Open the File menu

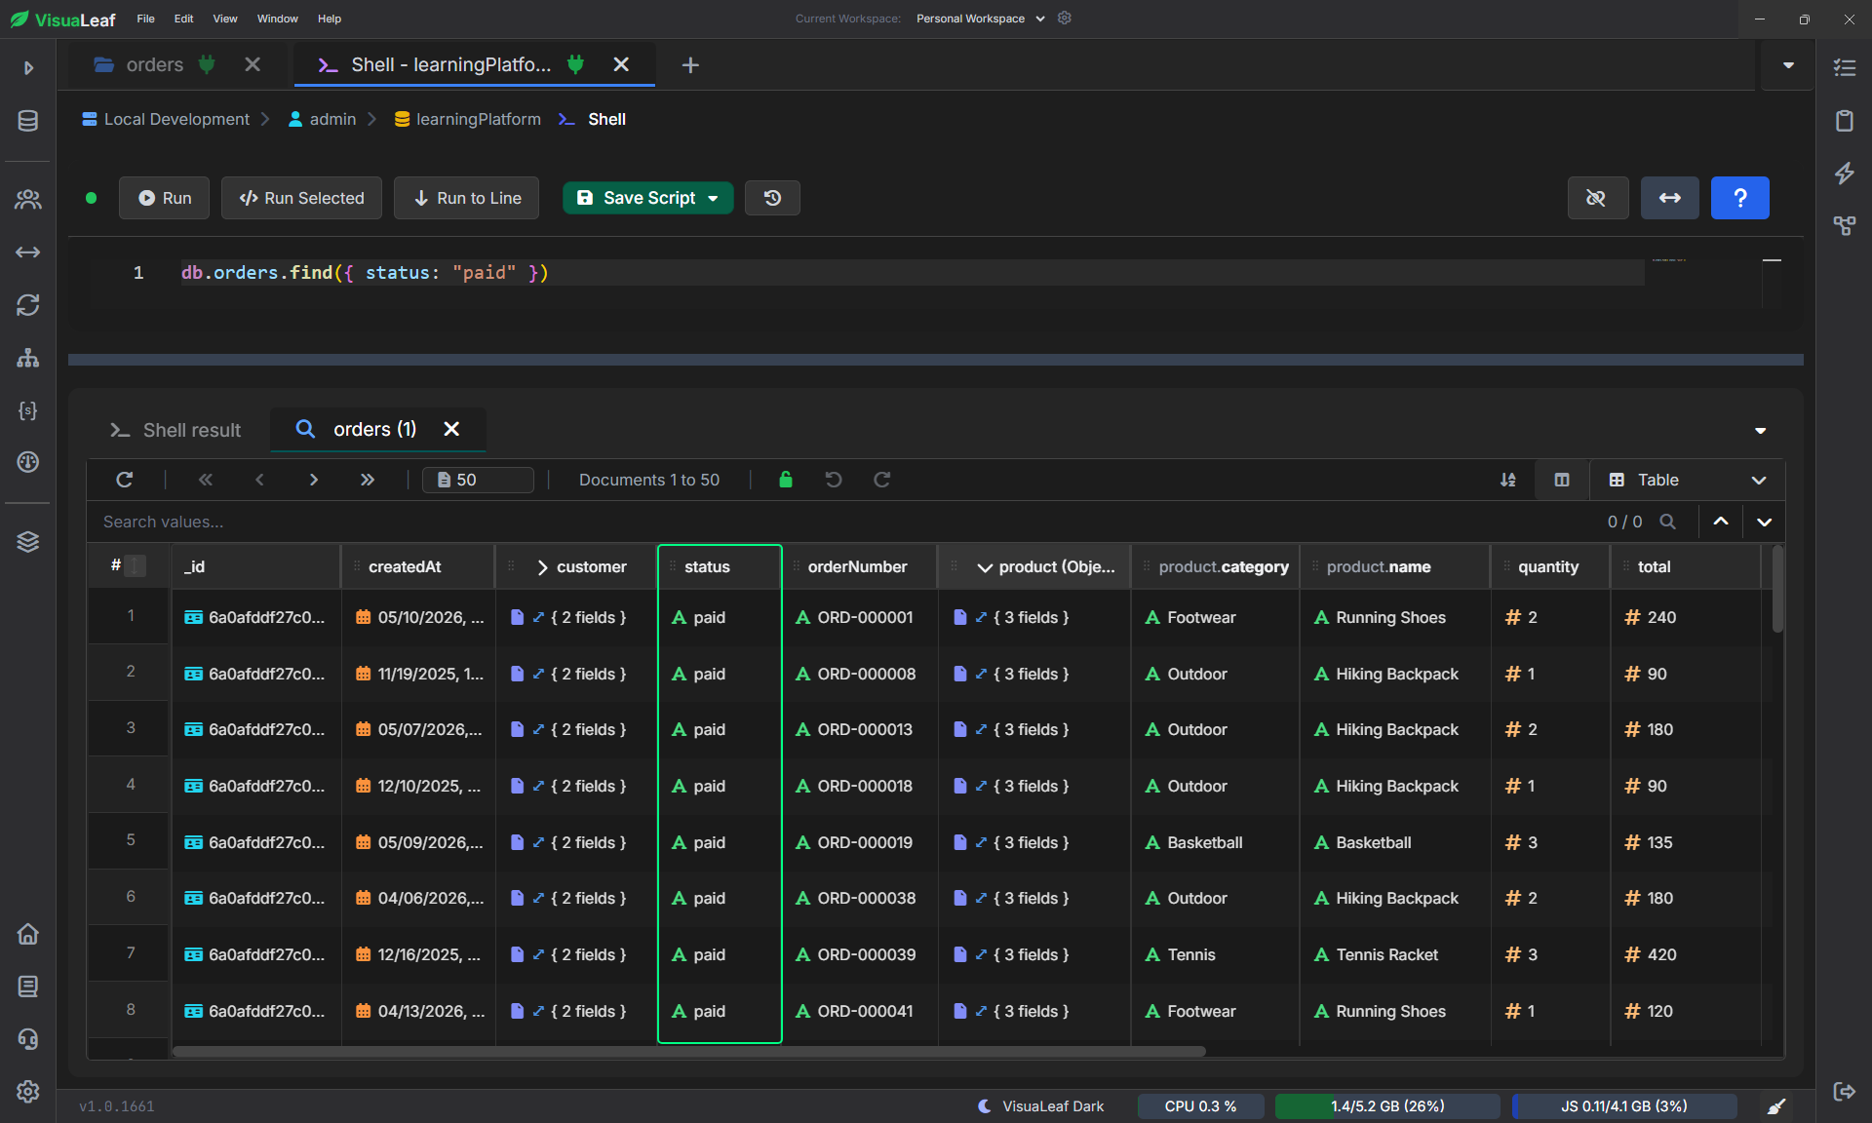coord(145,19)
